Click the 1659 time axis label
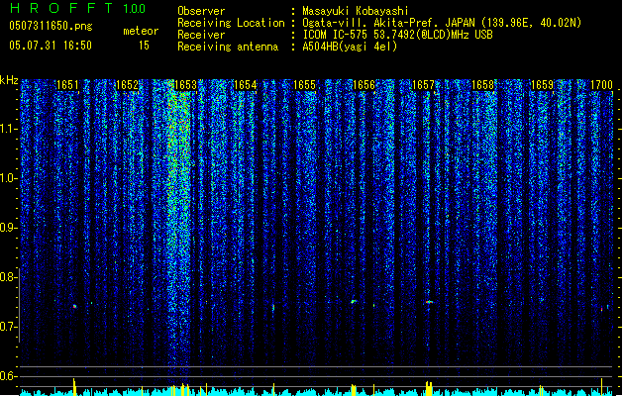The image size is (623, 396). (x=543, y=85)
